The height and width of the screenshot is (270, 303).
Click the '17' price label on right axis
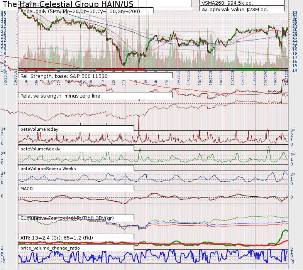pos(295,57)
